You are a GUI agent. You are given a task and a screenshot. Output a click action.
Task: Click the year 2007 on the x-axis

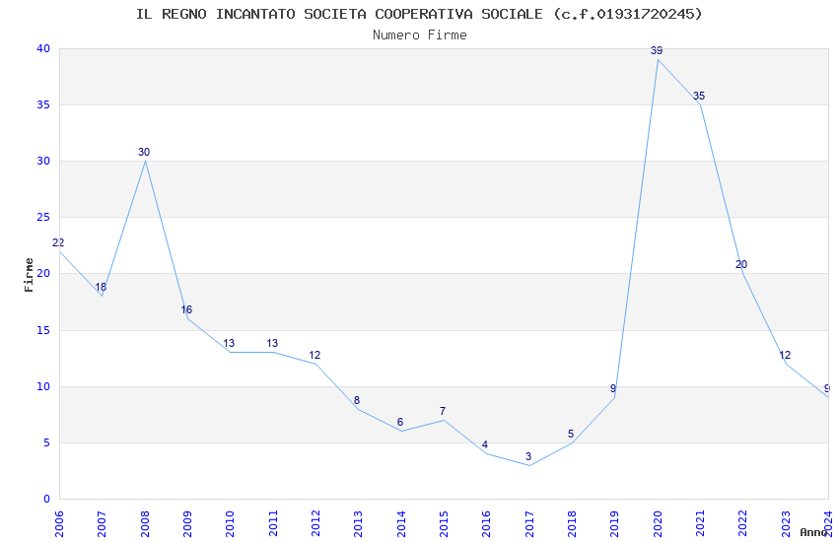click(x=102, y=523)
